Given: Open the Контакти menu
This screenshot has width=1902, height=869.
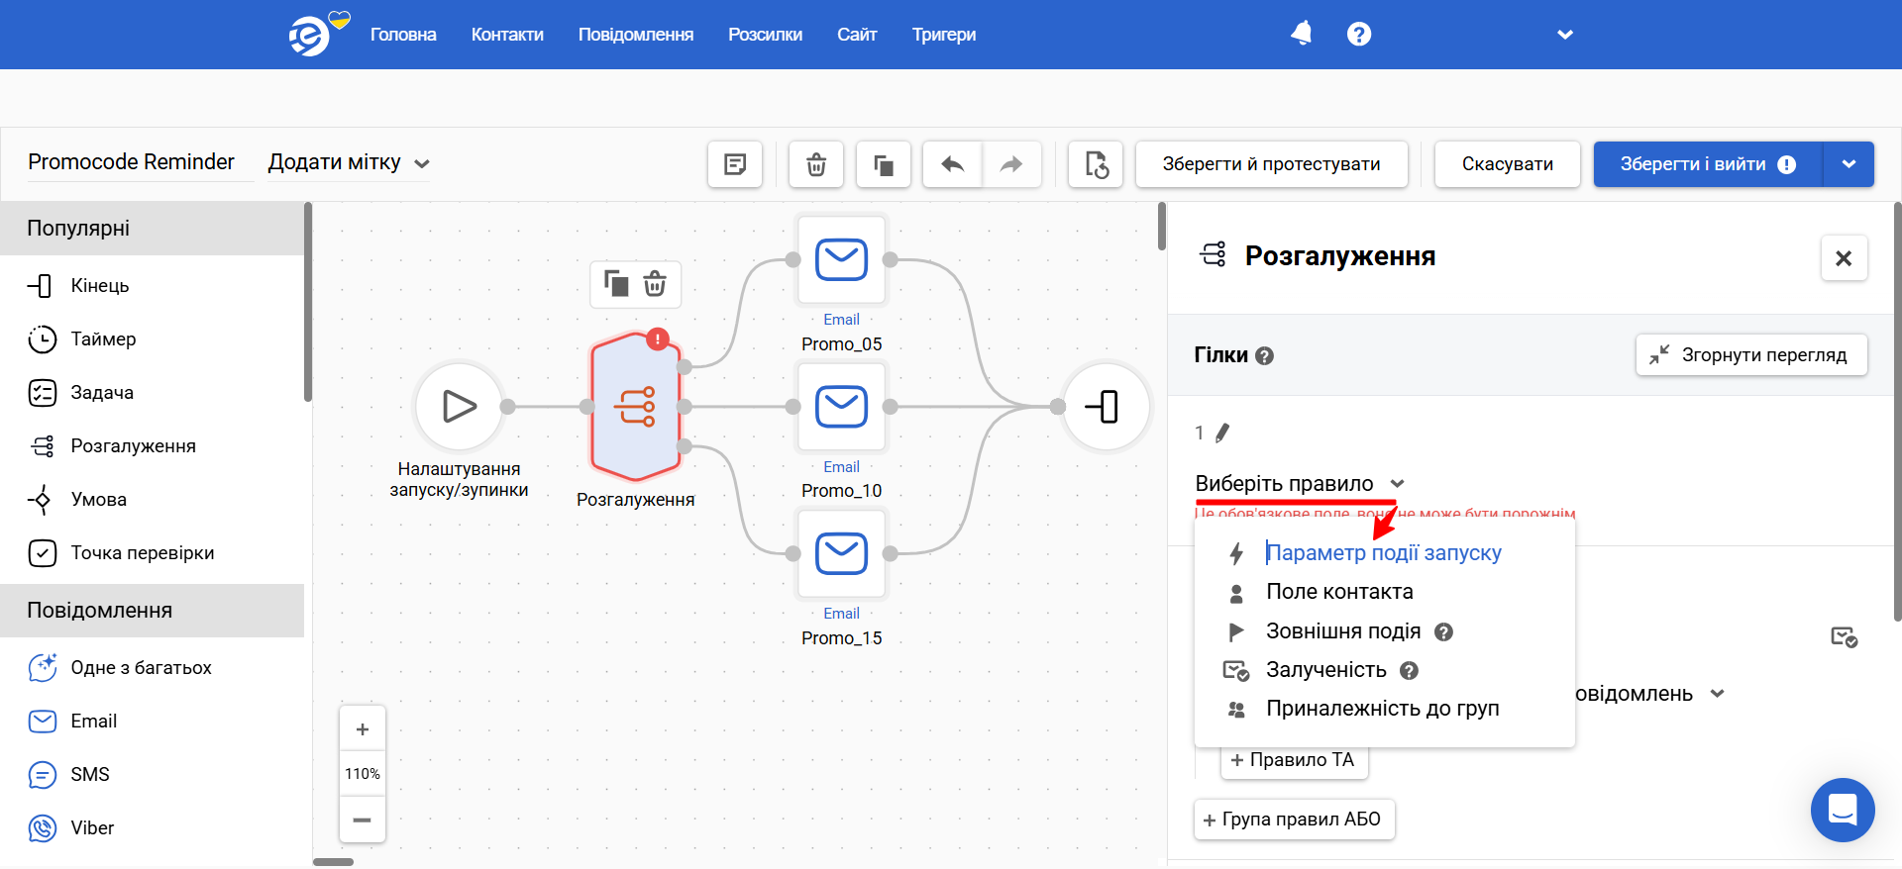Looking at the screenshot, I should point(507,35).
